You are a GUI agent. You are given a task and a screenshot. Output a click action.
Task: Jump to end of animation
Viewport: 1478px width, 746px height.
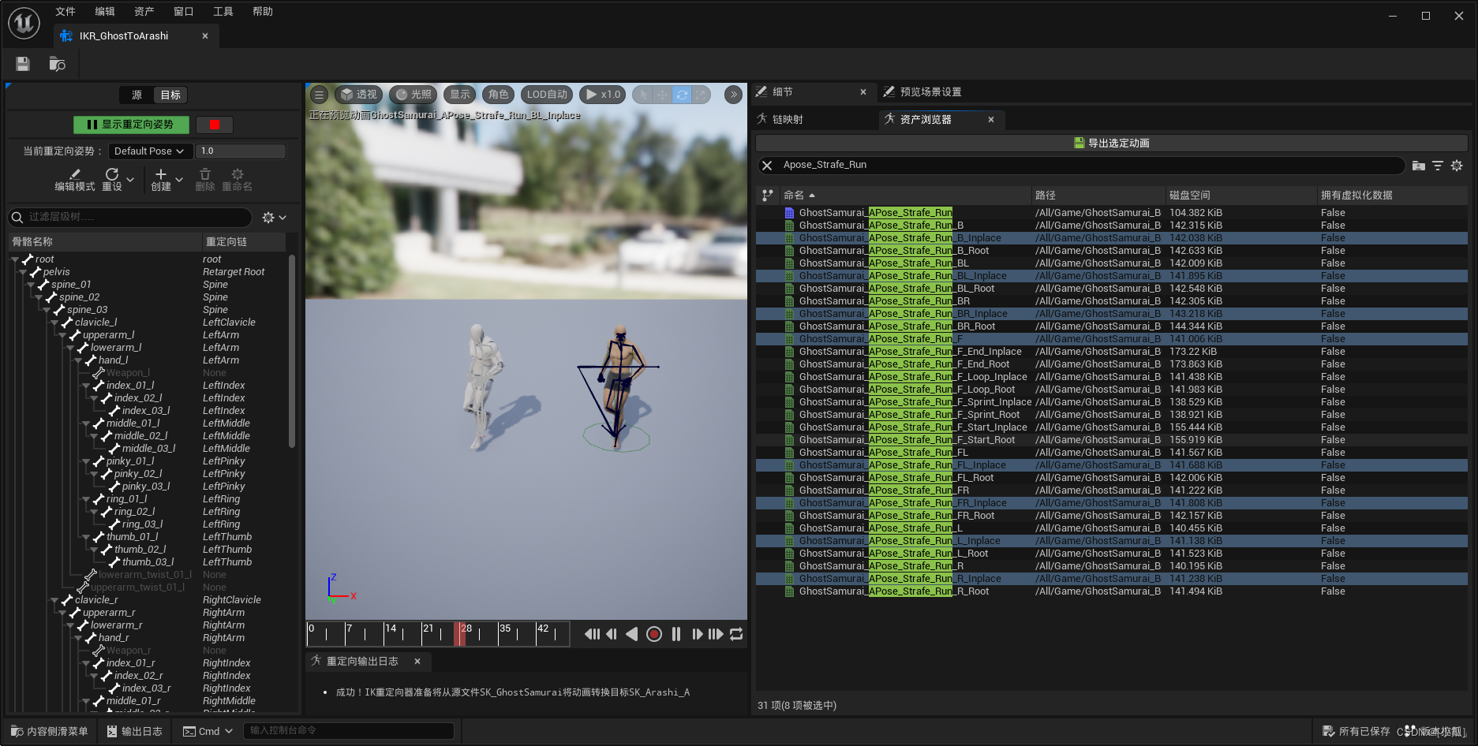coord(716,634)
